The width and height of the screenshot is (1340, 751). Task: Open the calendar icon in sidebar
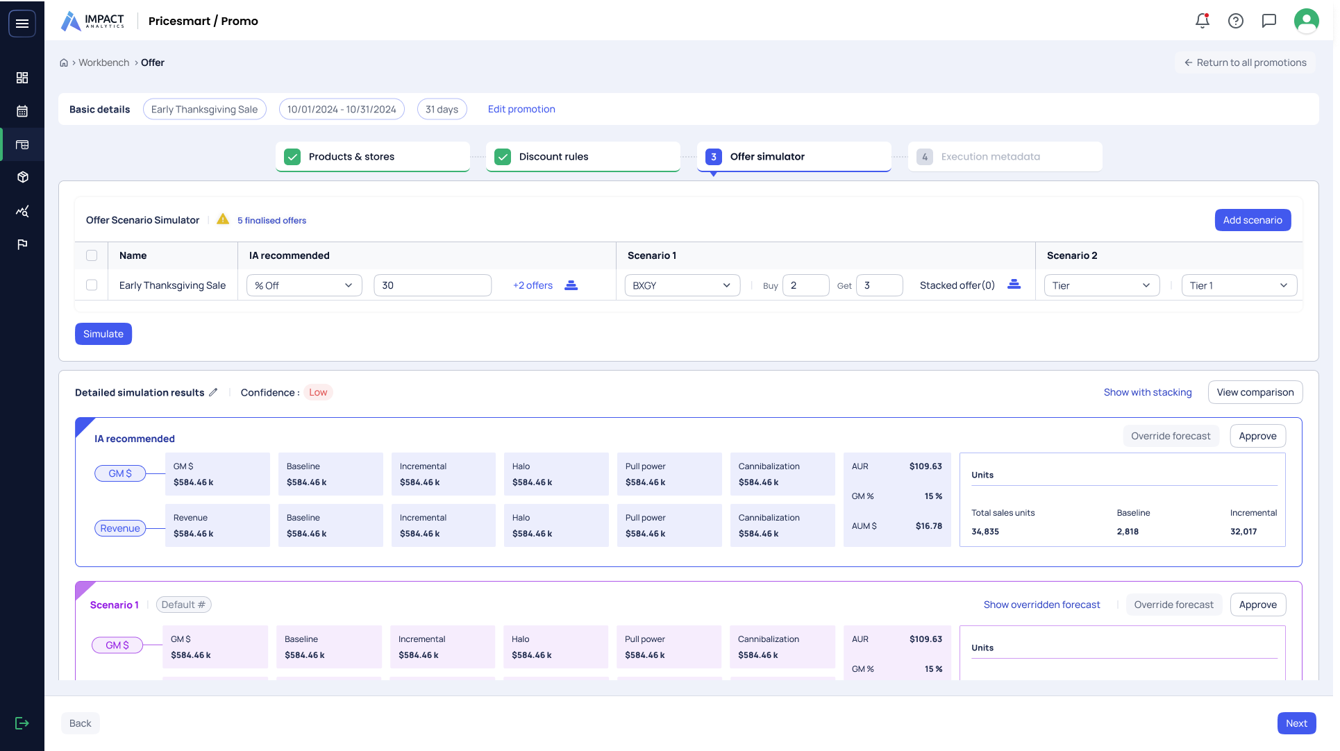pyautogui.click(x=22, y=111)
